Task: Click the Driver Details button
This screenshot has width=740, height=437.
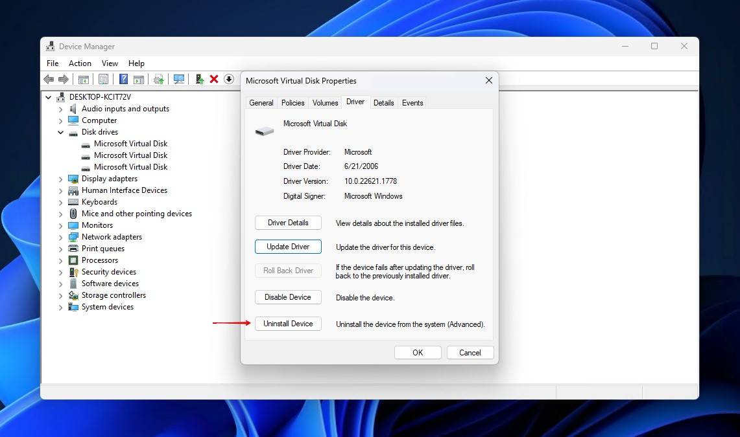Action: [x=288, y=223]
